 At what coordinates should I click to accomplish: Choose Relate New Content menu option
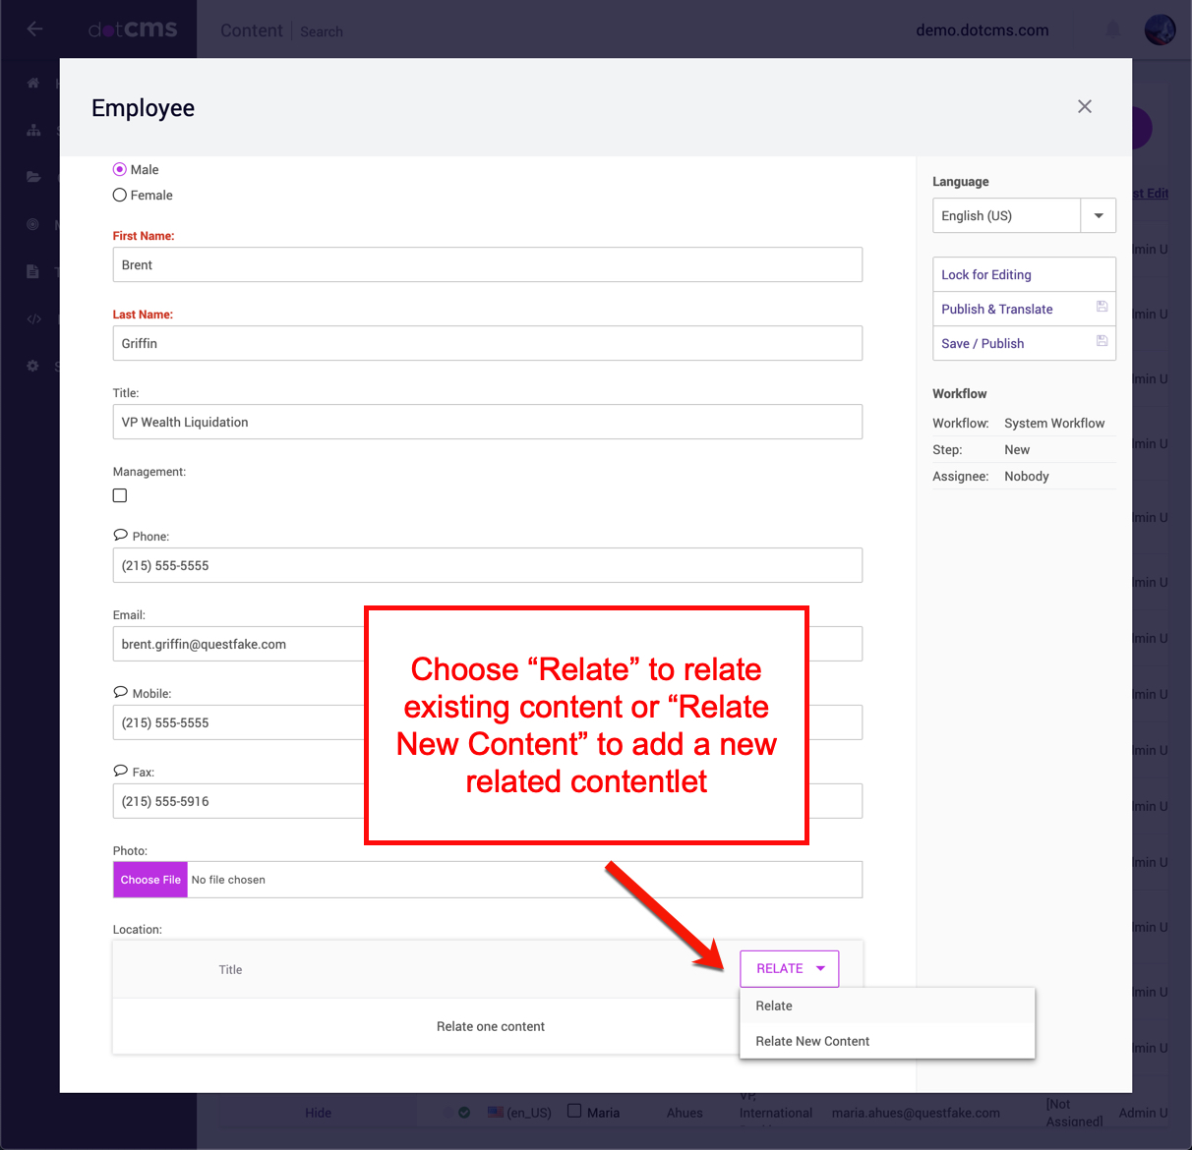point(812,1041)
